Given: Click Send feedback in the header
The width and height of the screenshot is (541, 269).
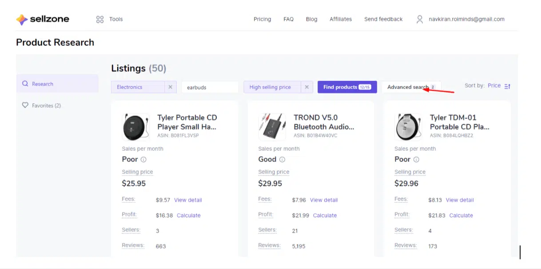Looking at the screenshot, I should 383,19.
